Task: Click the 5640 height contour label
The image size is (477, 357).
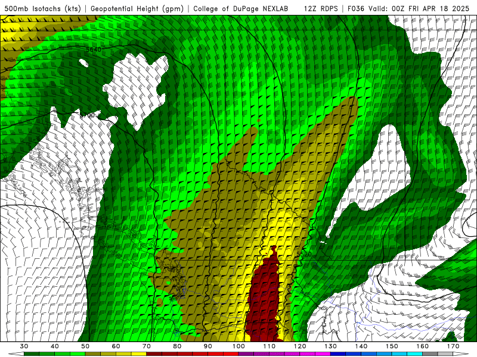Action: pyautogui.click(x=94, y=49)
